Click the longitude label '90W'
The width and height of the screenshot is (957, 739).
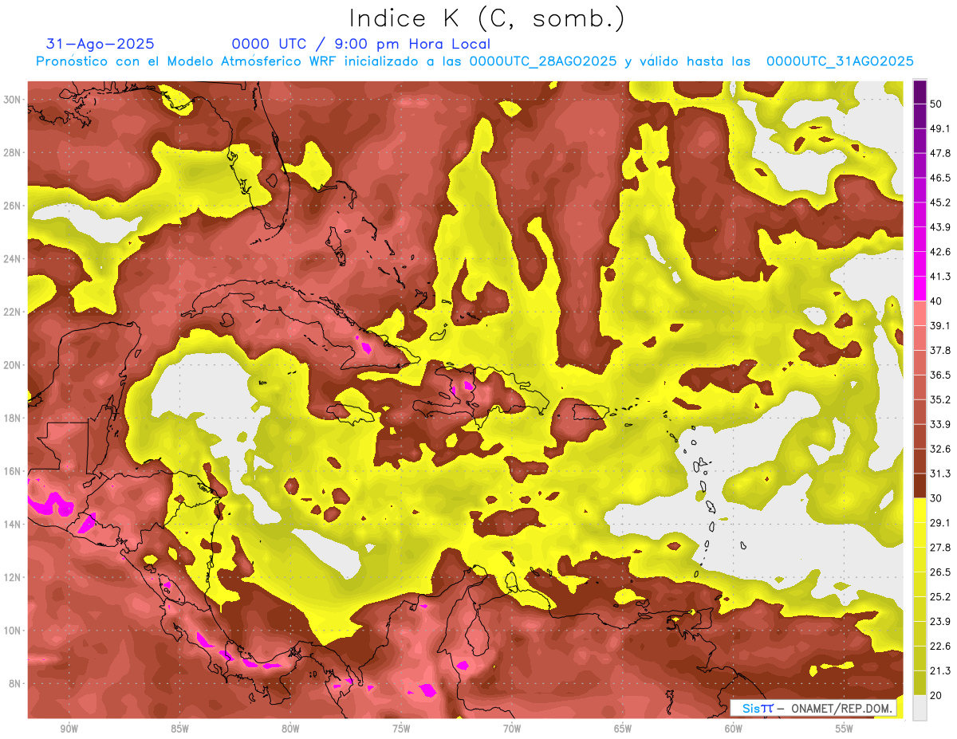pyautogui.click(x=69, y=729)
